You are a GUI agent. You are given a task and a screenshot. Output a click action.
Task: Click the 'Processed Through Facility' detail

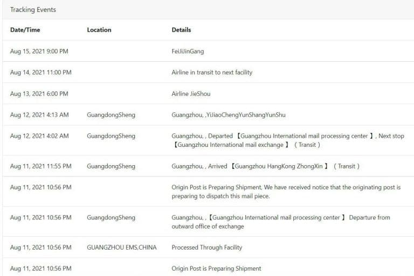207,247
